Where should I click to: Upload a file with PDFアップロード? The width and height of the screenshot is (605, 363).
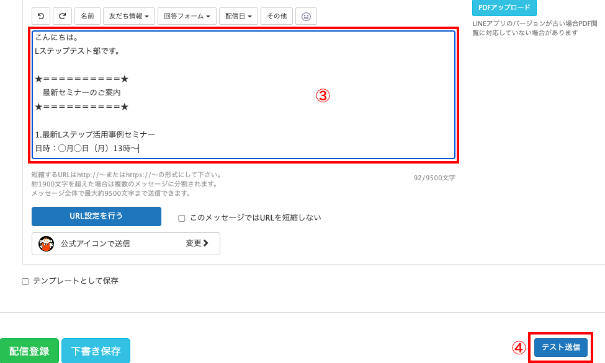pos(504,7)
